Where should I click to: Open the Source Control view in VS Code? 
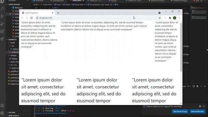[2, 16]
